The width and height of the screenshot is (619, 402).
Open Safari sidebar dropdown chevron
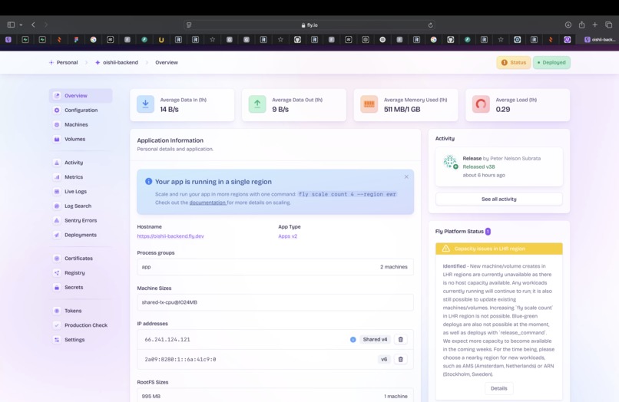pyautogui.click(x=21, y=25)
